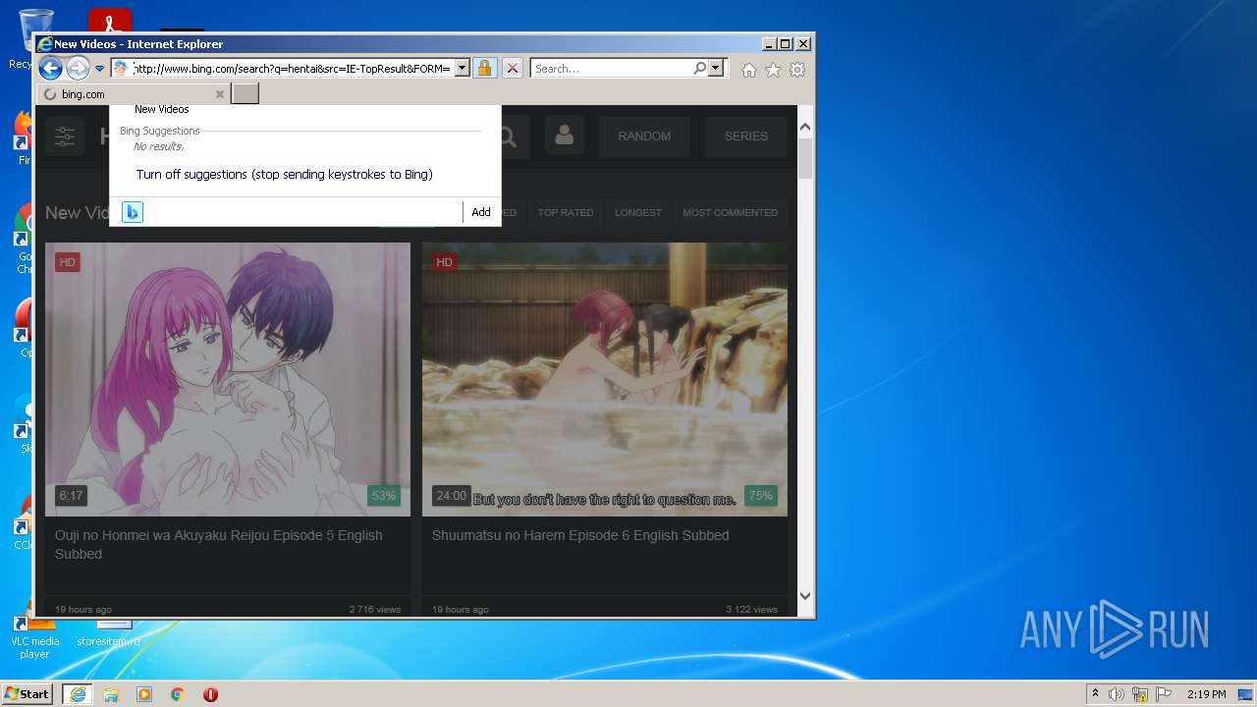Click Internet Explorer in the taskbar
The image size is (1257, 707).
pyautogui.click(x=78, y=693)
